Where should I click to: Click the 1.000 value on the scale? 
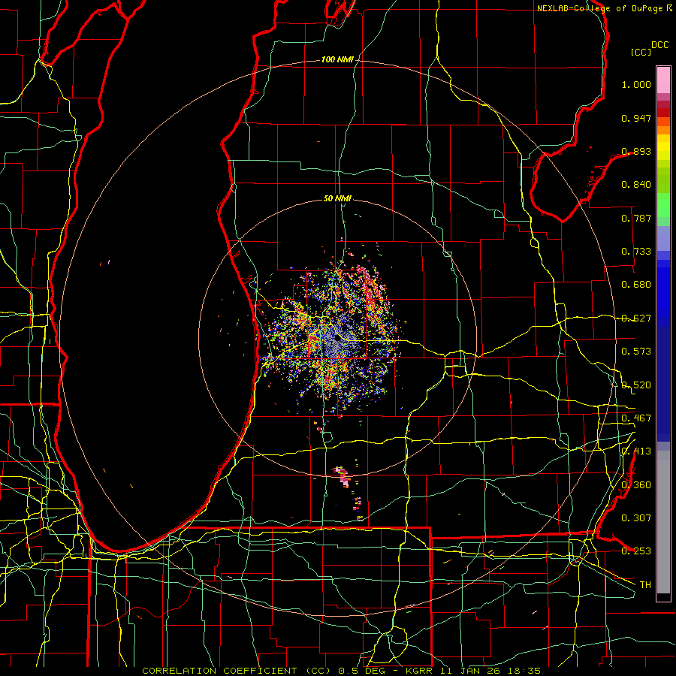[x=636, y=84]
